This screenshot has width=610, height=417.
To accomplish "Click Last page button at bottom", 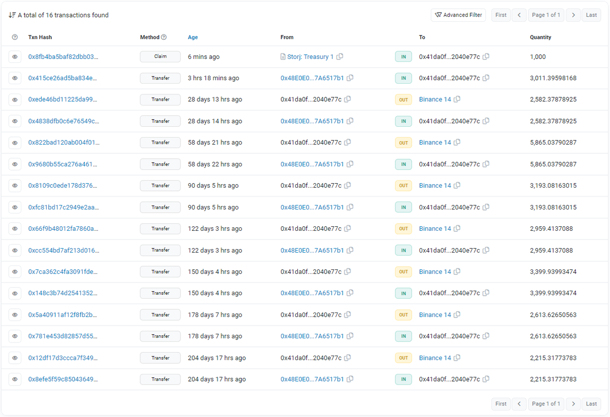I will coord(591,404).
